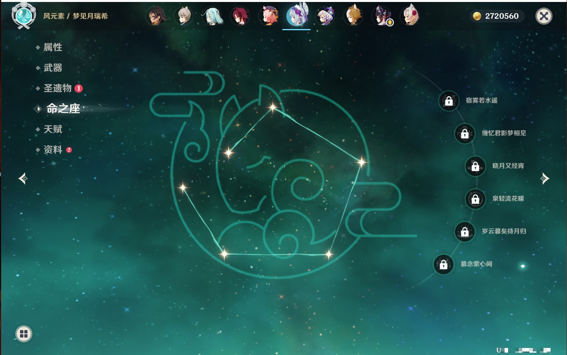The width and height of the screenshot is (567, 355).
Task: Choose the blond fox-eared character avatar
Action: pos(353,16)
